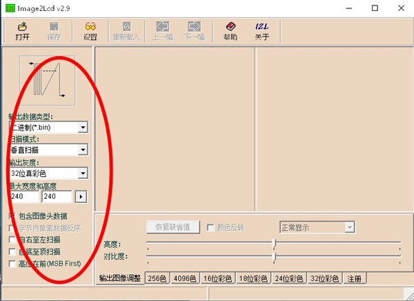
Task: Click the arrow button beside max height
Action: (81, 197)
